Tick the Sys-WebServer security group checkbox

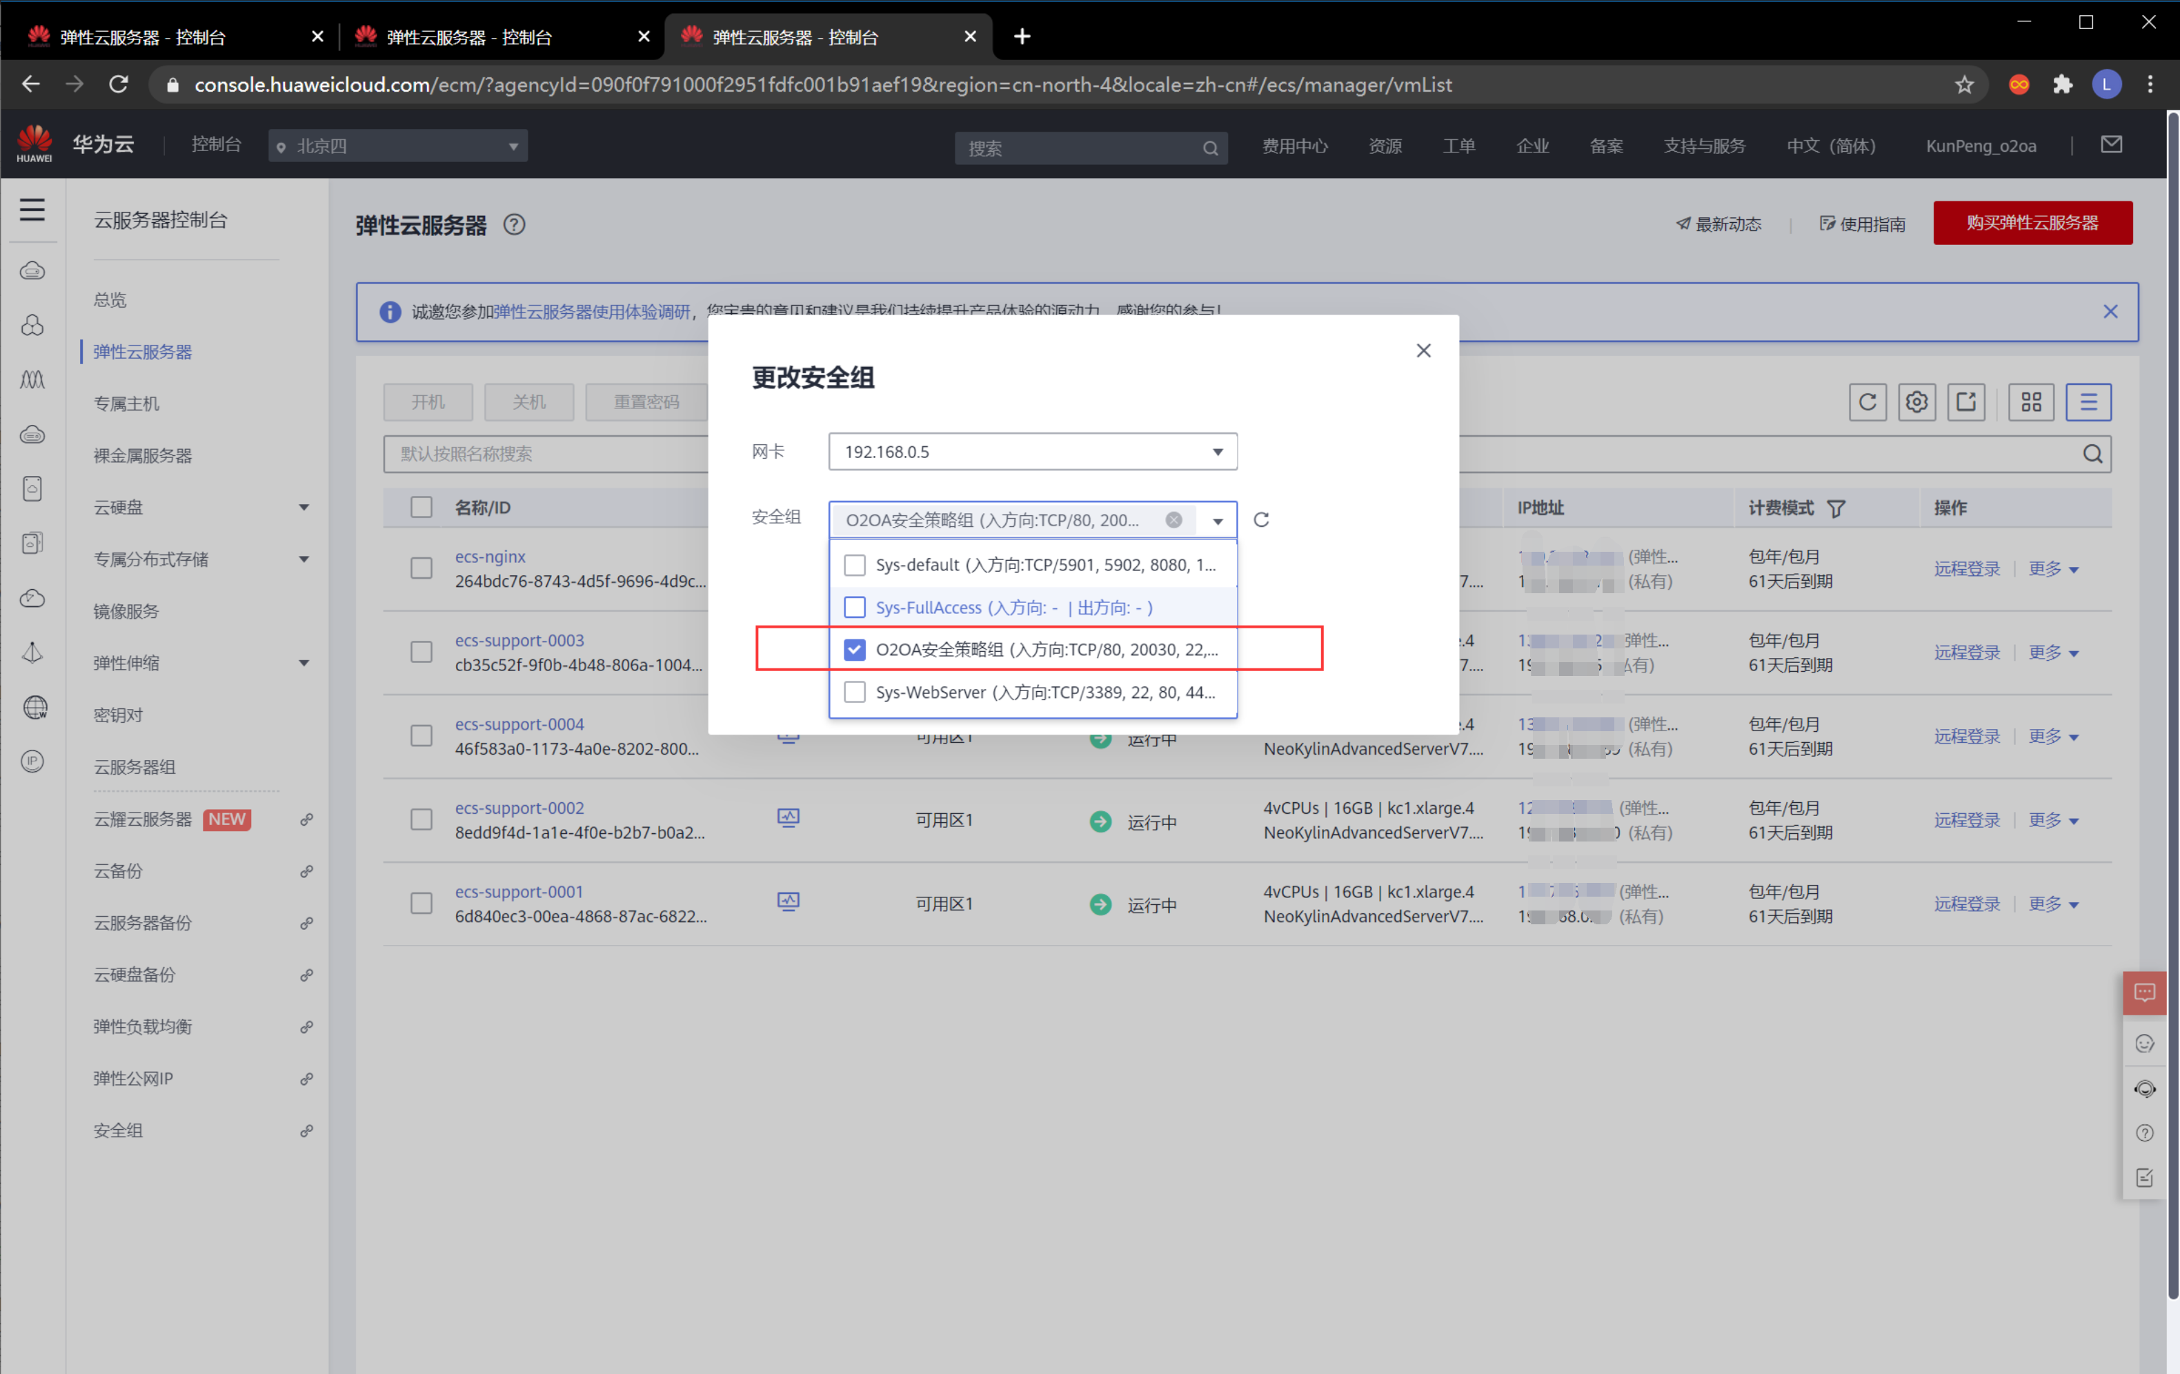point(853,693)
